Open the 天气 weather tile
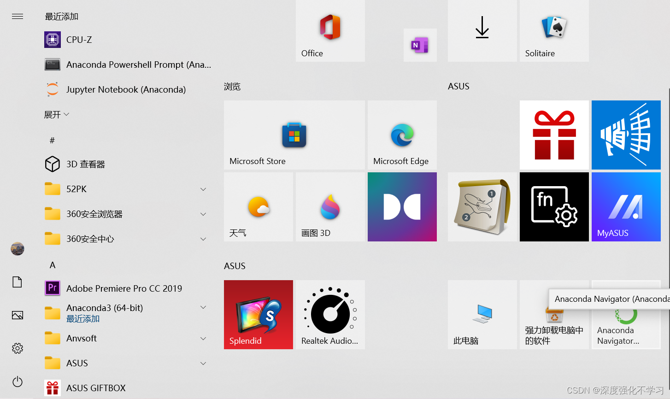670x399 pixels. coord(259,207)
